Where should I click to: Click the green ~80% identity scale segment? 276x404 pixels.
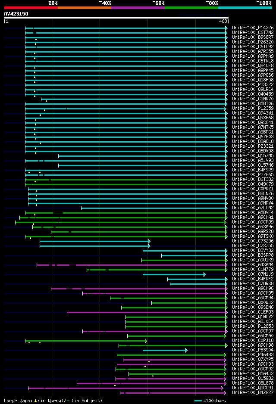[191, 8]
